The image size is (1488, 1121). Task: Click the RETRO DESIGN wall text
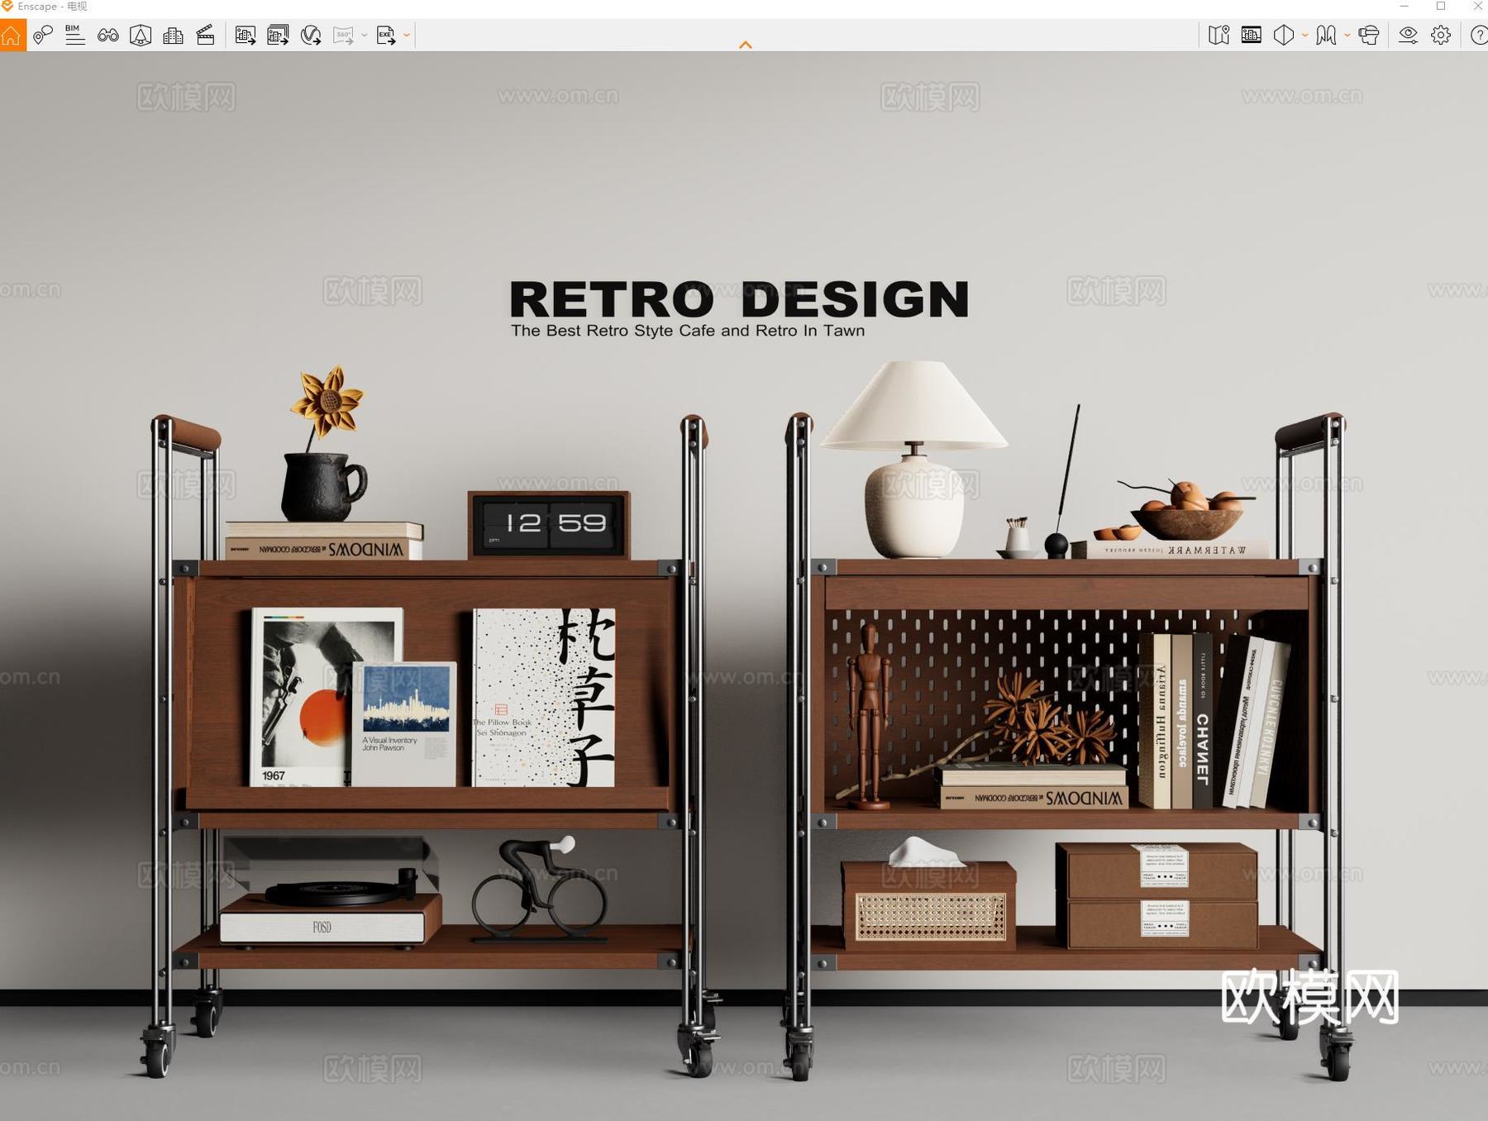point(739,299)
